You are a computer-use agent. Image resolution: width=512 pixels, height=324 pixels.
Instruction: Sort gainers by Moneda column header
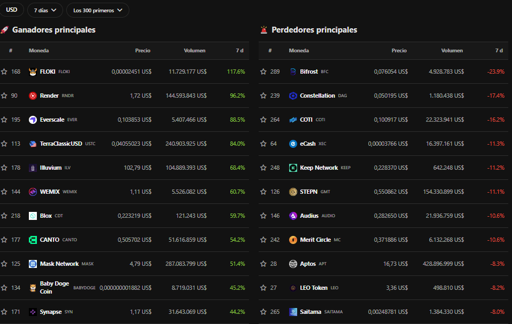[x=39, y=51]
